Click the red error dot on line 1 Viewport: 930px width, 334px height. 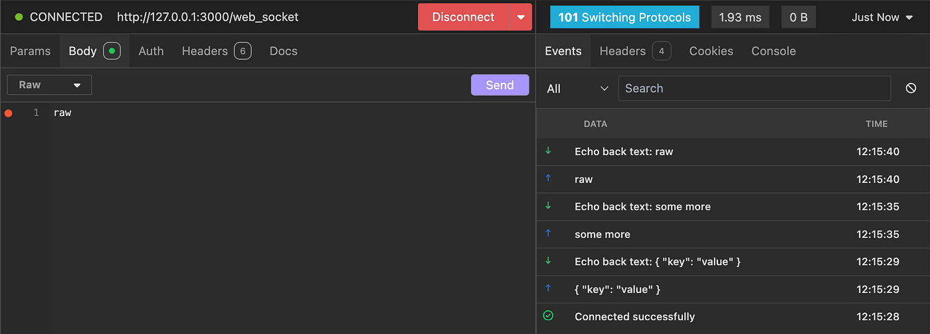coord(9,113)
